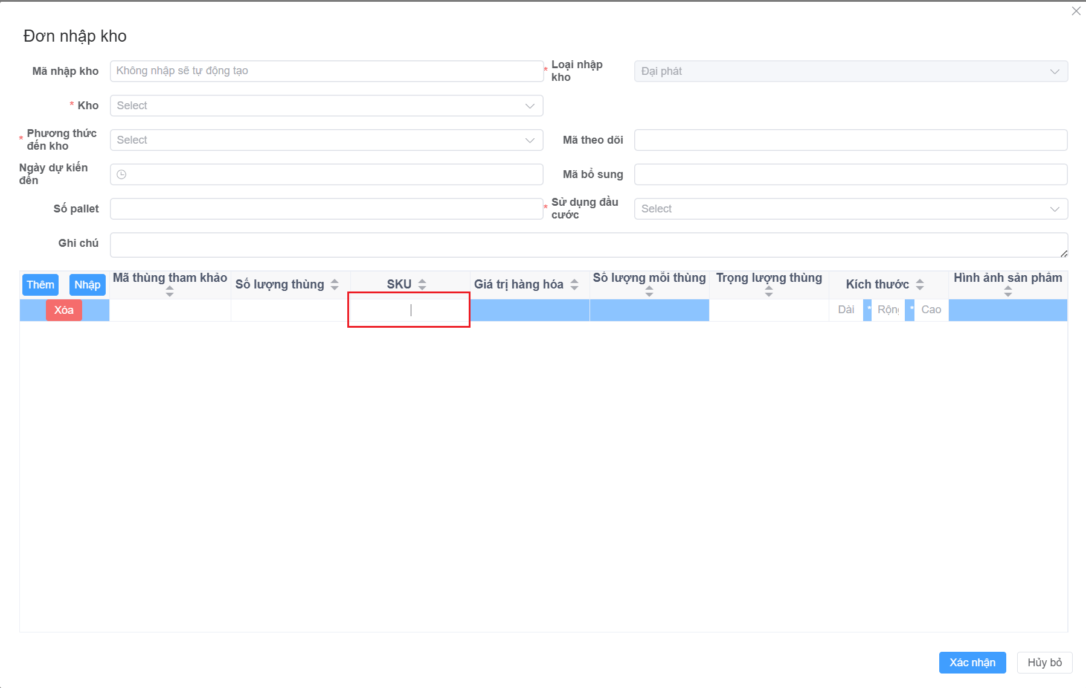Close the Đơn nhập kho dialog

1076,11
